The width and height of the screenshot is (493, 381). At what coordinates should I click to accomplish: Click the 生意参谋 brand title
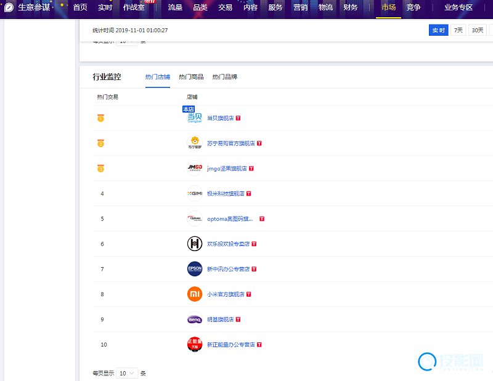point(34,7)
